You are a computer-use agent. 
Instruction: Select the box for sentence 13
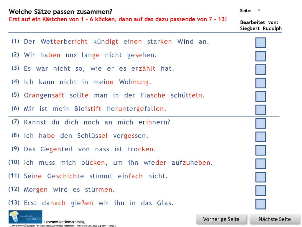coord(261,204)
